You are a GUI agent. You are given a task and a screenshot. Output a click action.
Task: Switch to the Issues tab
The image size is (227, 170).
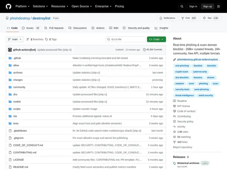click(x=31, y=28)
